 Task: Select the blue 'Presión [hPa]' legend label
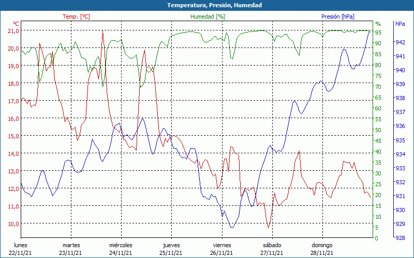pyautogui.click(x=338, y=17)
